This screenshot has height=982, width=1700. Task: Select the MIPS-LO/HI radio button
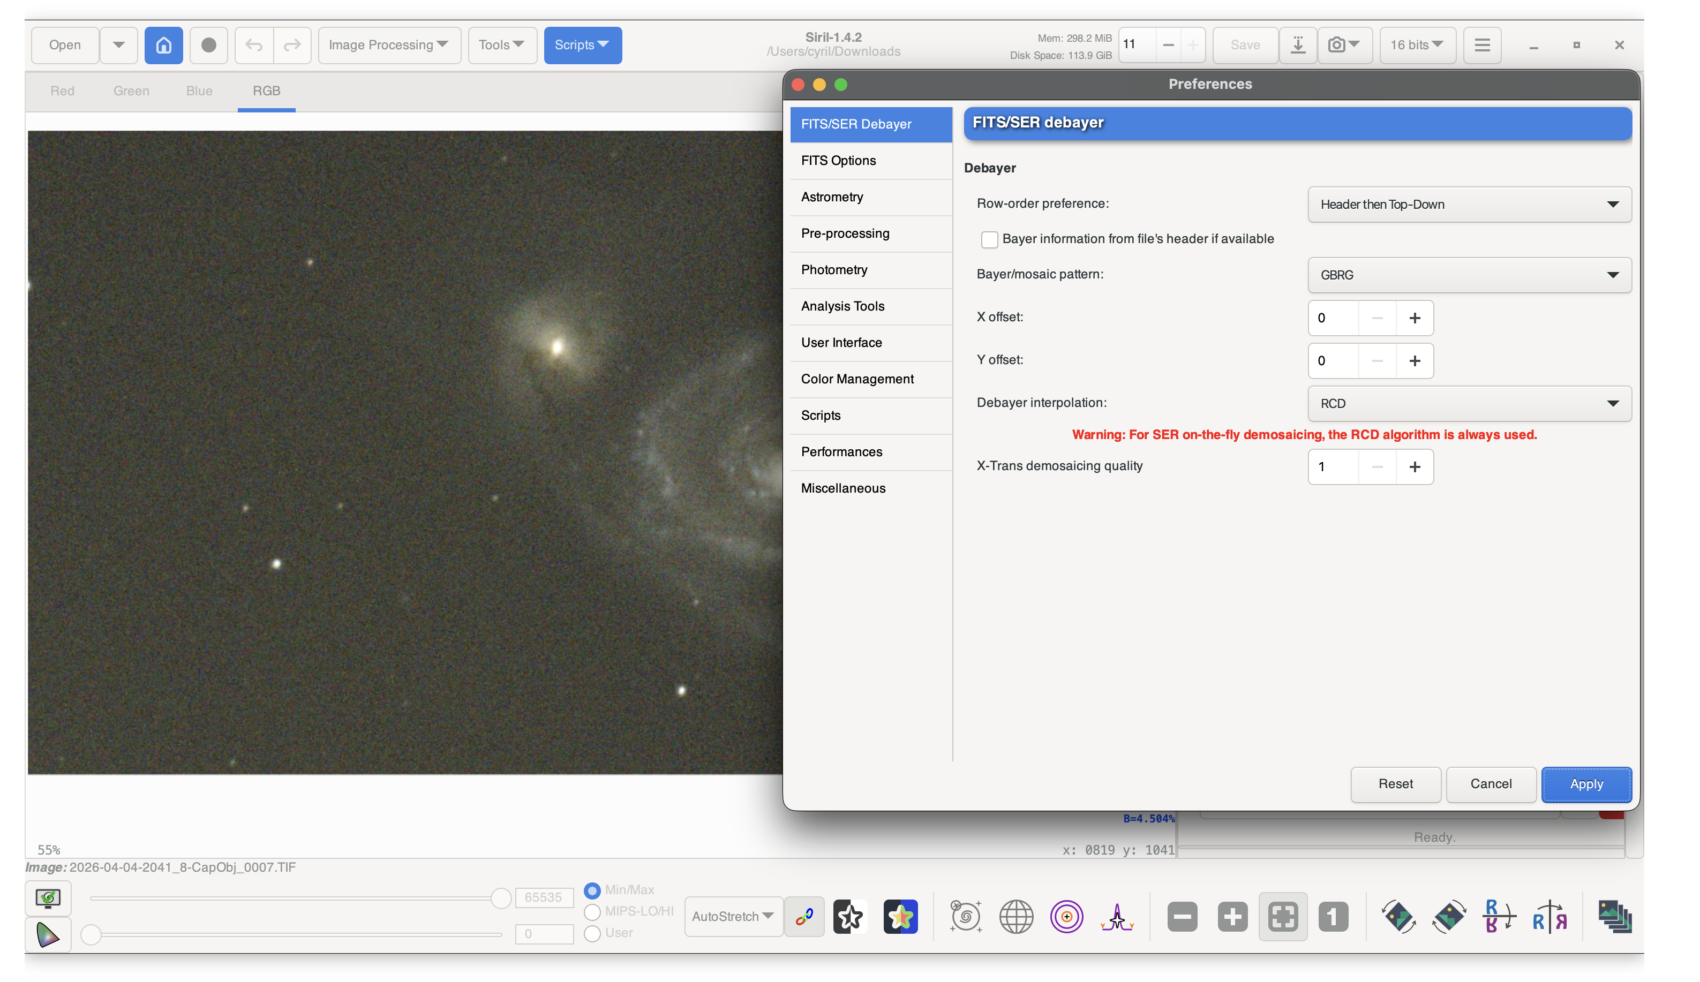(x=592, y=912)
